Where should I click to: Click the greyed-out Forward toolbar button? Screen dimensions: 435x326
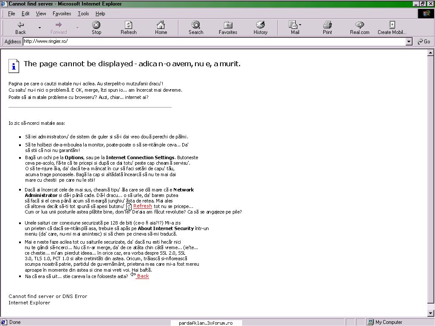click(x=59, y=28)
